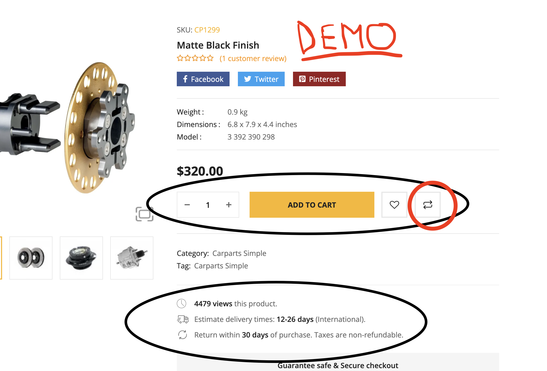Open image fullscreen zoom icon
The image size is (547, 371).
point(145,214)
